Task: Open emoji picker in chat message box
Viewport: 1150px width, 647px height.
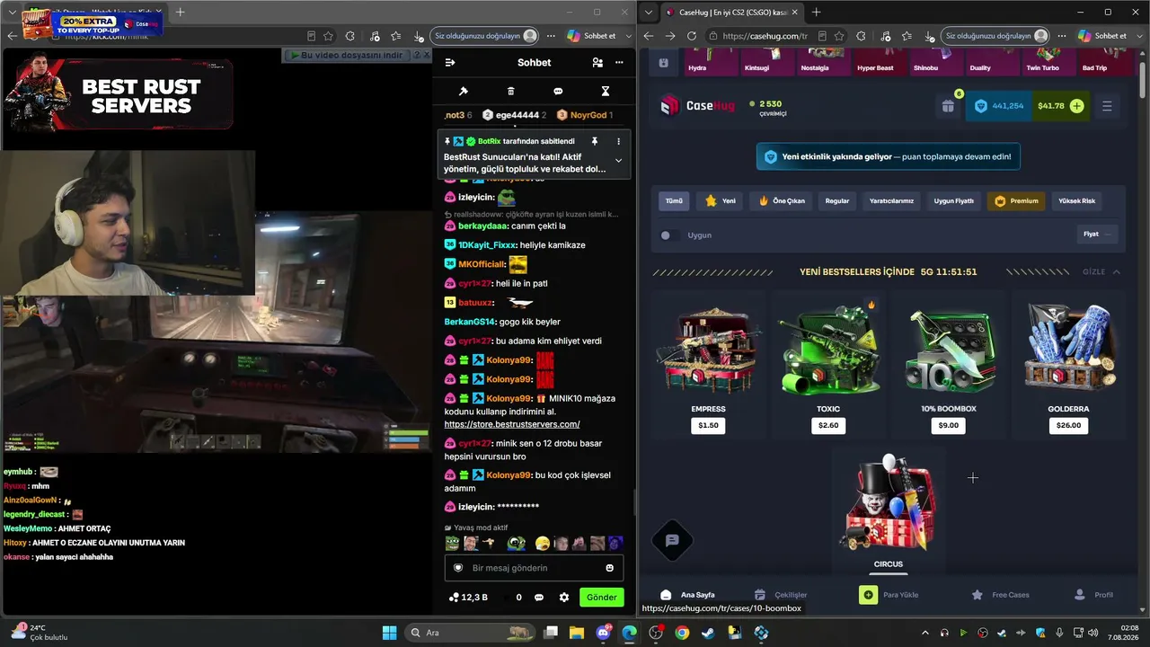Action: coord(610,568)
